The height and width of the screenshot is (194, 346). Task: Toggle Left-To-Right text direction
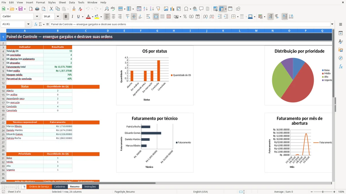[270, 17]
